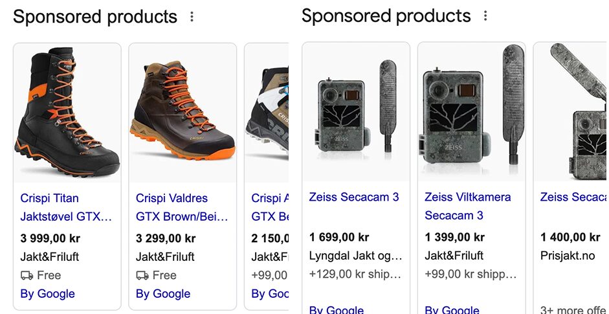Click the 3 999,00 kr price
Screen dimensions: 609x314
[50, 238]
